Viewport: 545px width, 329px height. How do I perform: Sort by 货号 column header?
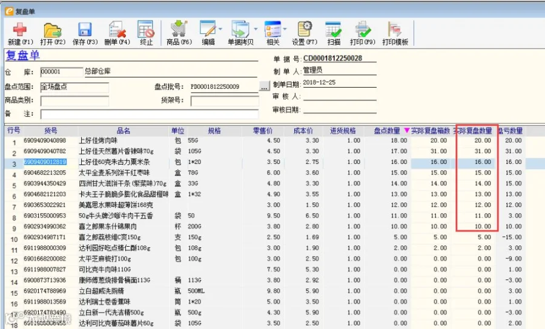(51, 131)
